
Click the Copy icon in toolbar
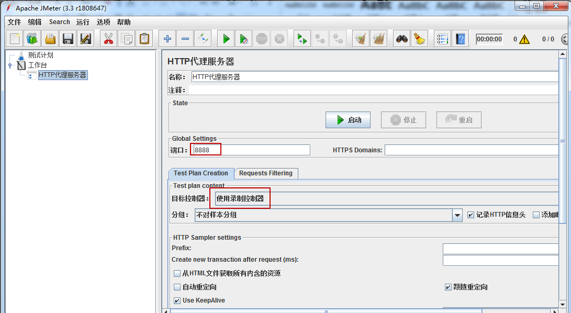[126, 39]
